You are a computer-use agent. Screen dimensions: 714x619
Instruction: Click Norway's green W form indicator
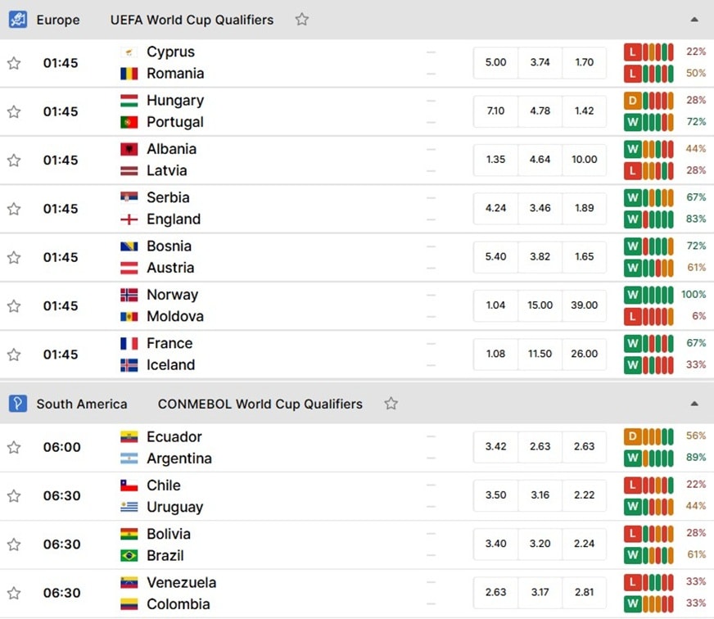[632, 295]
